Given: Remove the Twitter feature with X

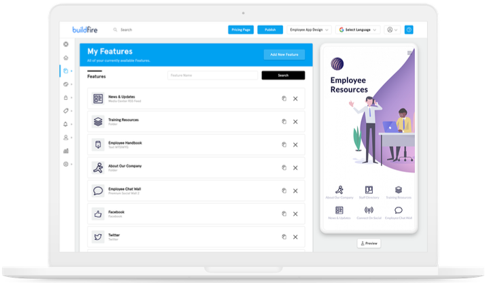Looking at the screenshot, I should pyautogui.click(x=295, y=237).
